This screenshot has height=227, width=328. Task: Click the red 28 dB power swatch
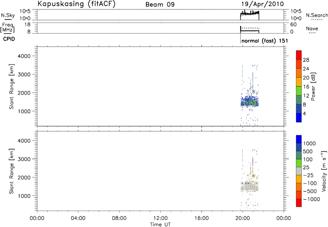[299, 55]
